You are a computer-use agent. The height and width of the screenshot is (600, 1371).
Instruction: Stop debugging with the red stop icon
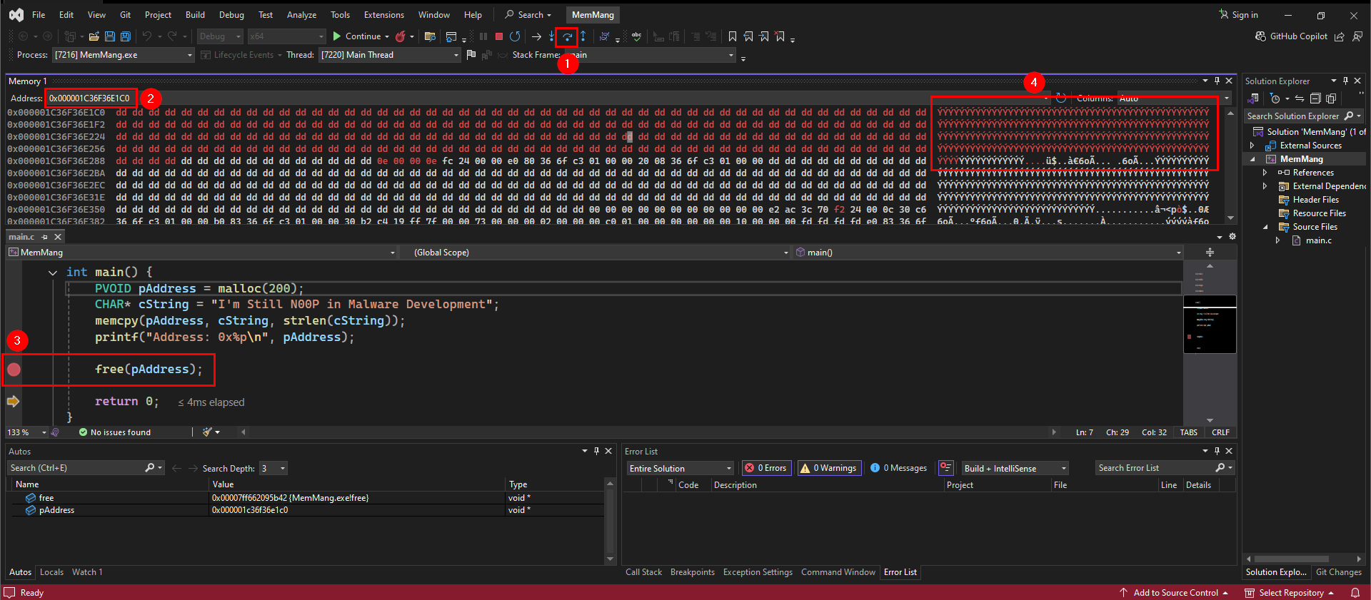[499, 36]
